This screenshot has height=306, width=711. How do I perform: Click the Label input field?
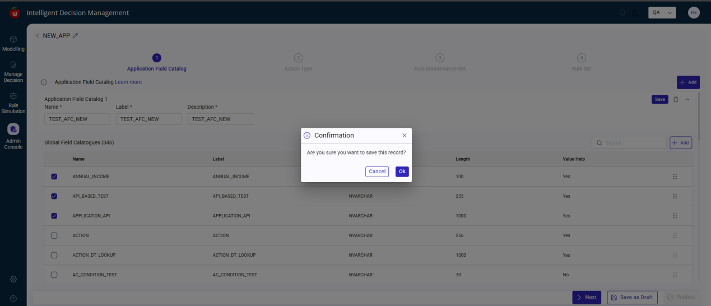click(148, 119)
